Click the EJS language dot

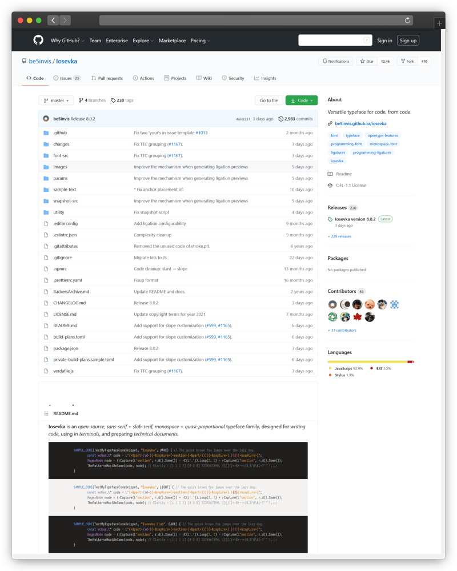pos(371,368)
